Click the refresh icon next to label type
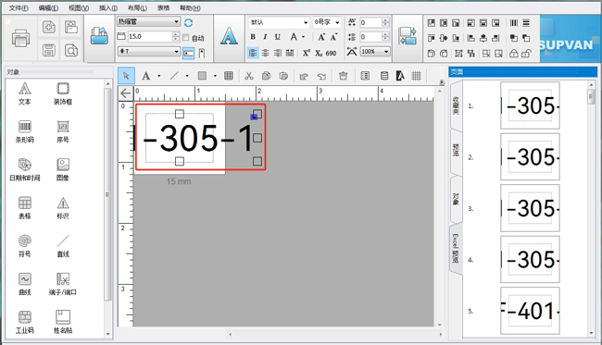 (x=188, y=22)
